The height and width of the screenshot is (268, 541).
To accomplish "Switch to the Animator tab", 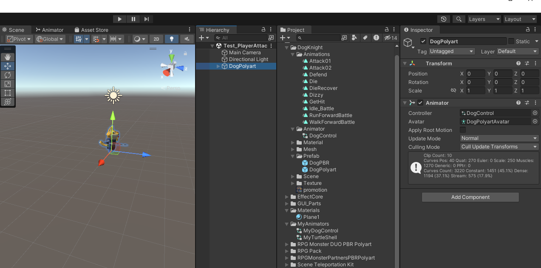I will [x=50, y=30].
